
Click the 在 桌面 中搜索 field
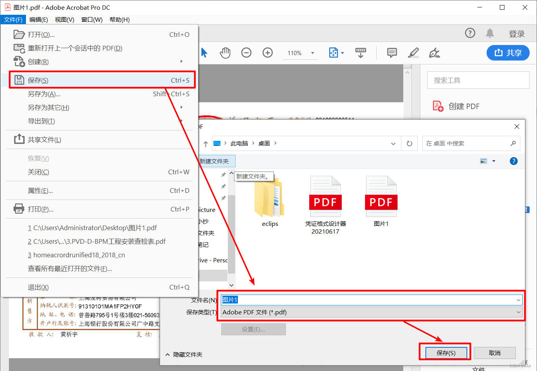coord(471,144)
